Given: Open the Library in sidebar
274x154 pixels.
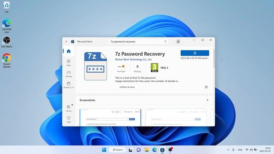Looking at the screenshot, I should (68, 108).
